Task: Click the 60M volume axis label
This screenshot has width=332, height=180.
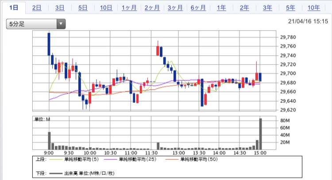Action: pyautogui.click(x=285, y=128)
